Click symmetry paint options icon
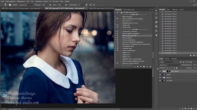Image resolution: width=197 pixels, height=110 pixels. (x=94, y=5)
